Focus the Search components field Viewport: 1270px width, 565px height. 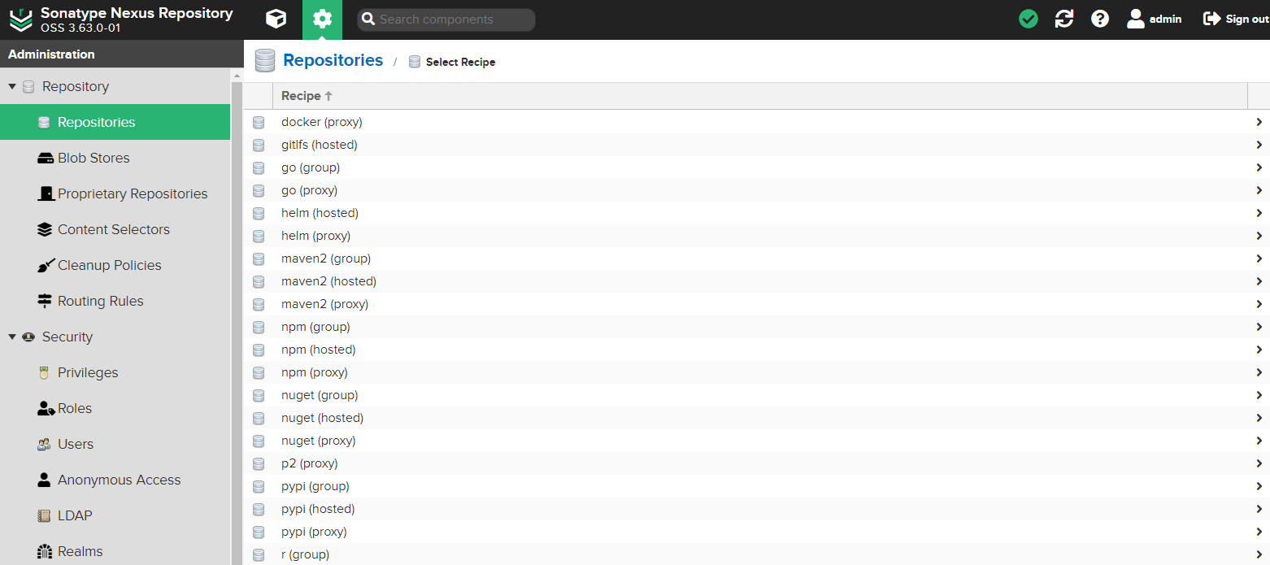click(446, 20)
